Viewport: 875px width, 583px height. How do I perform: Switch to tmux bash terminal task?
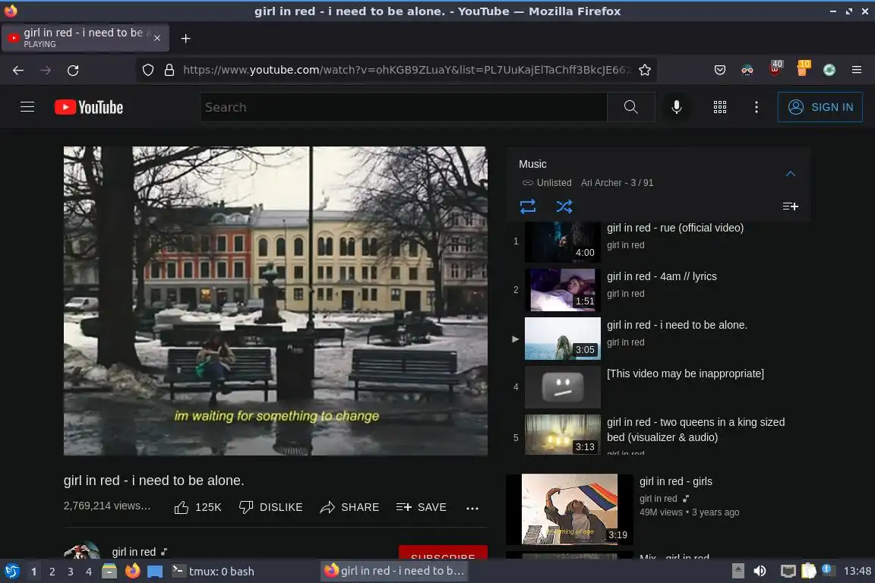[x=213, y=572]
